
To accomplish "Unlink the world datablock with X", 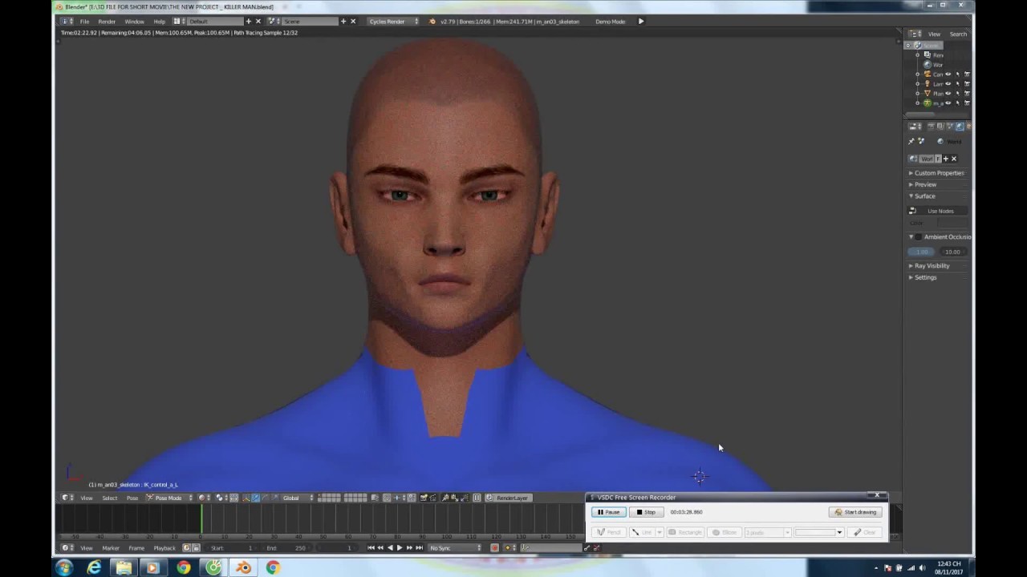I will 953,159.
